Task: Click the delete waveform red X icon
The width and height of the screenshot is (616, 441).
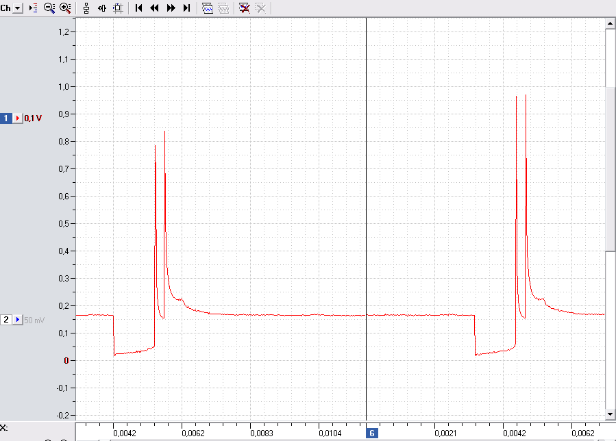Action: (x=245, y=8)
